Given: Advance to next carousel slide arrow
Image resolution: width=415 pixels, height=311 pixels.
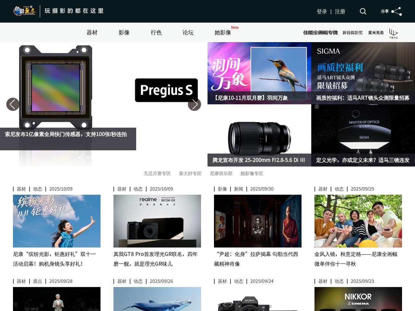Looking at the screenshot, I should pyautogui.click(x=195, y=104).
